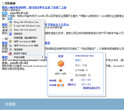Open link ending 年节省近五十万美元
Screen dimensions: 124x110
(x=57, y=24)
